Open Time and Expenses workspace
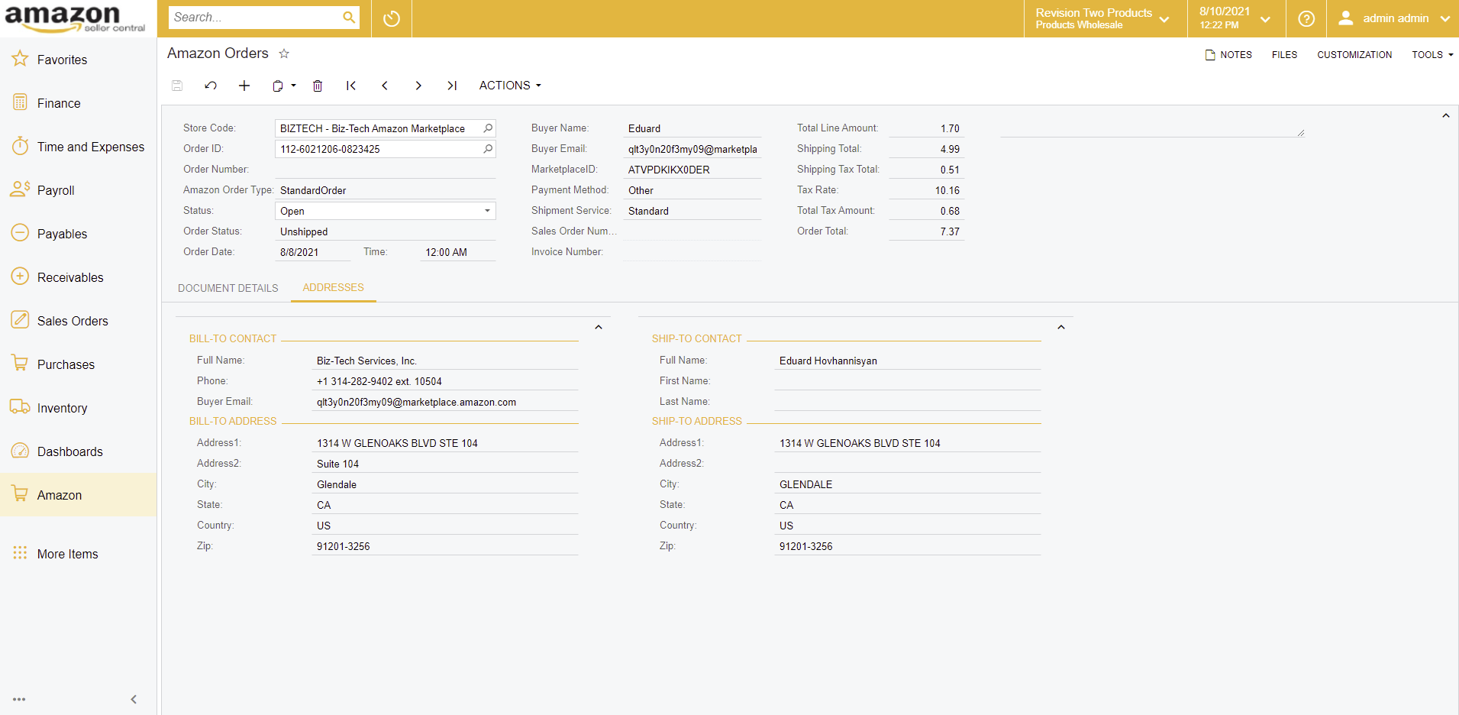This screenshot has height=715, width=1459. coord(78,147)
